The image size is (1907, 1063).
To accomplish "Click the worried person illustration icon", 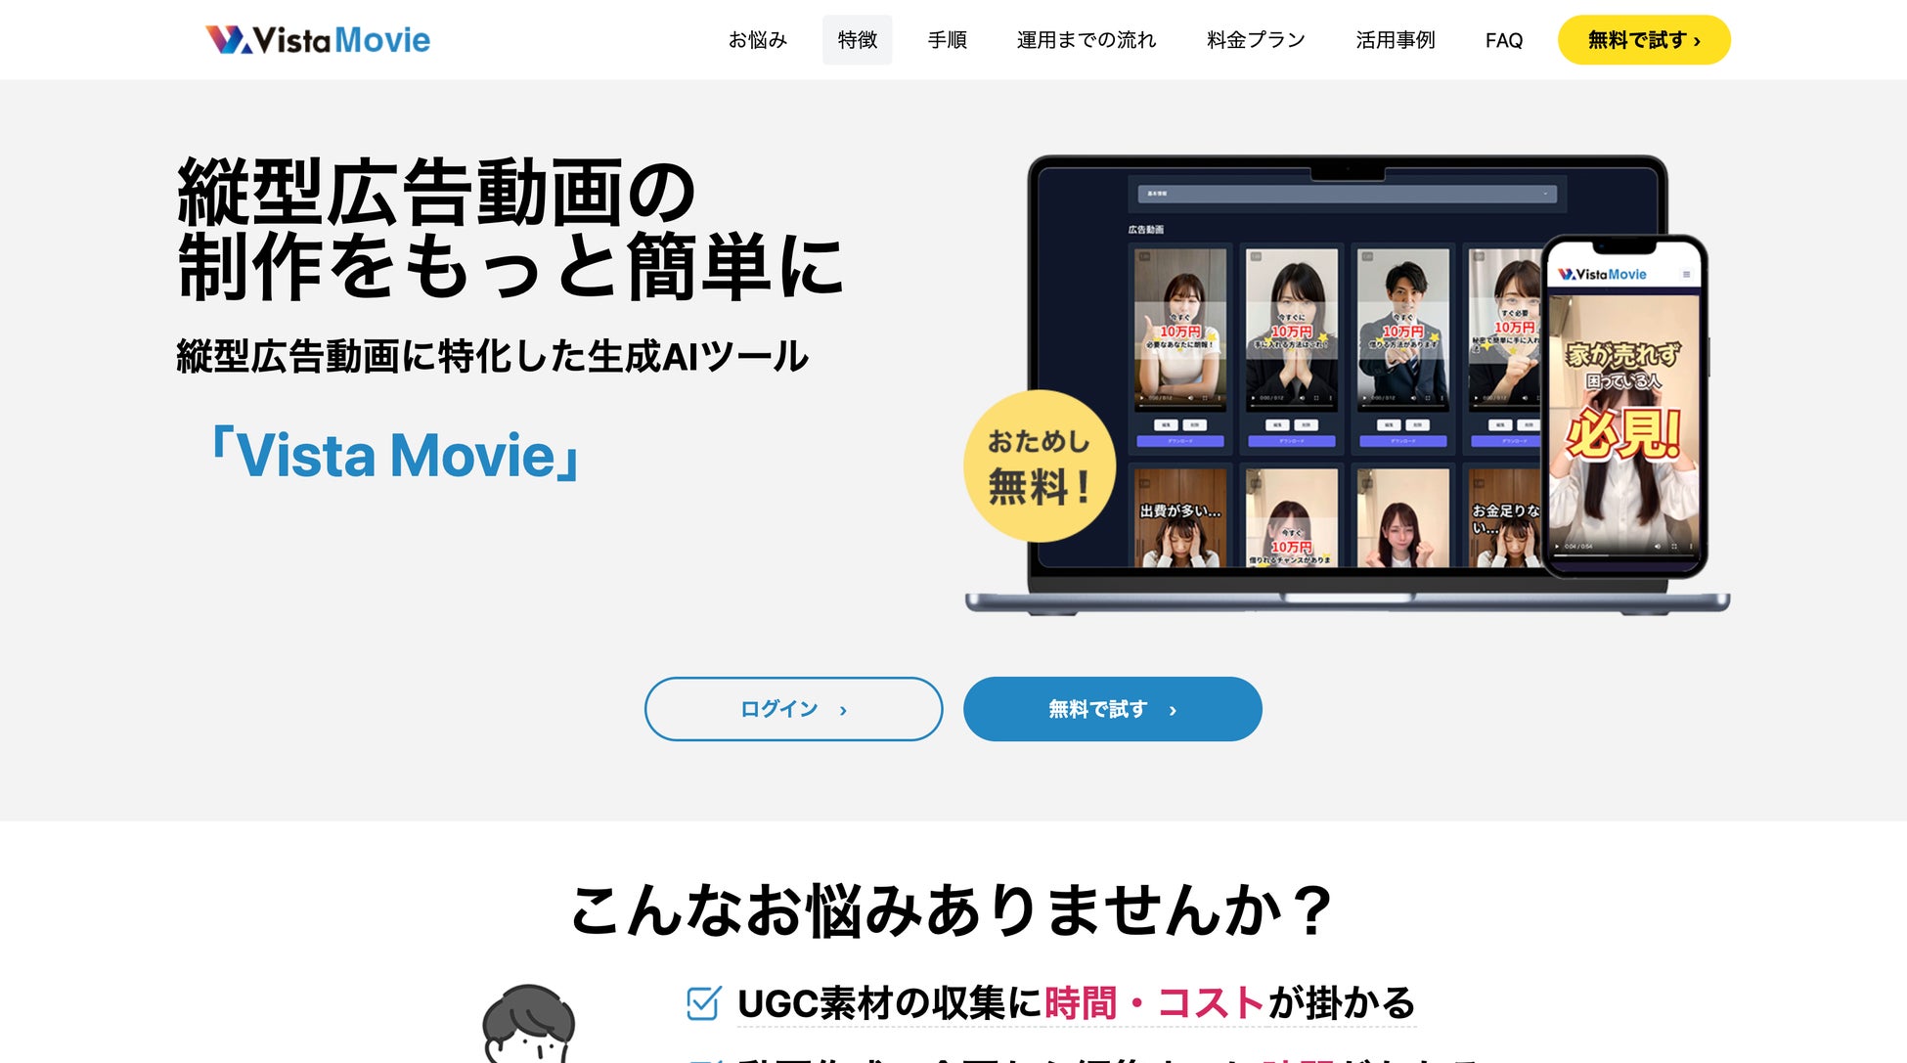I will [529, 1023].
